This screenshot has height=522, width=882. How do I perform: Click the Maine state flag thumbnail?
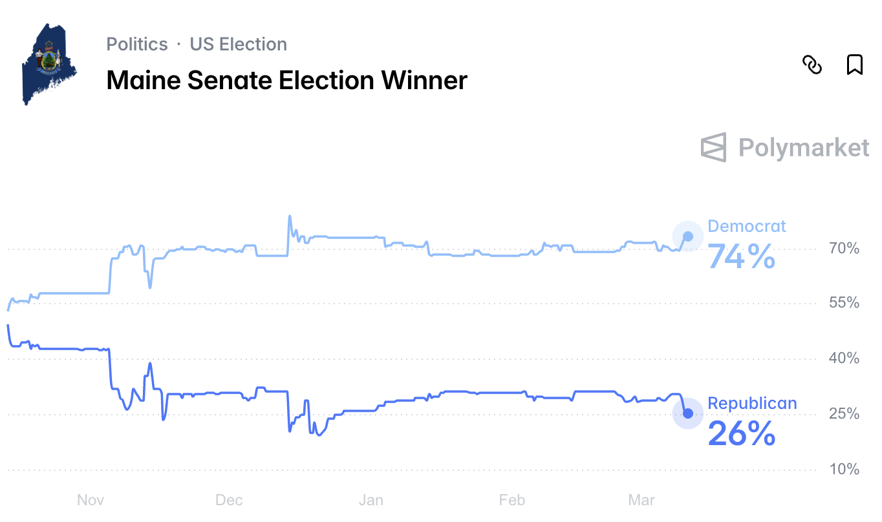tap(49, 65)
